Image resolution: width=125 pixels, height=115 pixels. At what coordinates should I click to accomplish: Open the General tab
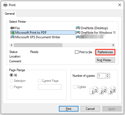click(10, 14)
